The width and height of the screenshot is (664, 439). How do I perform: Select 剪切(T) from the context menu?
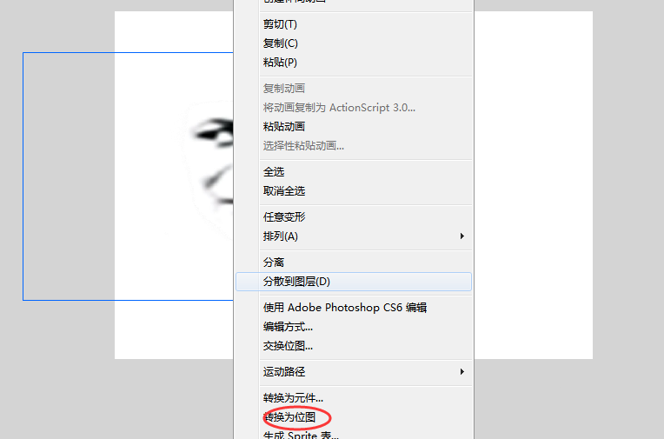pyautogui.click(x=354, y=24)
